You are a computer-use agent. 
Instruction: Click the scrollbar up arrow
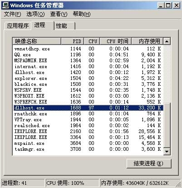coord(167,41)
